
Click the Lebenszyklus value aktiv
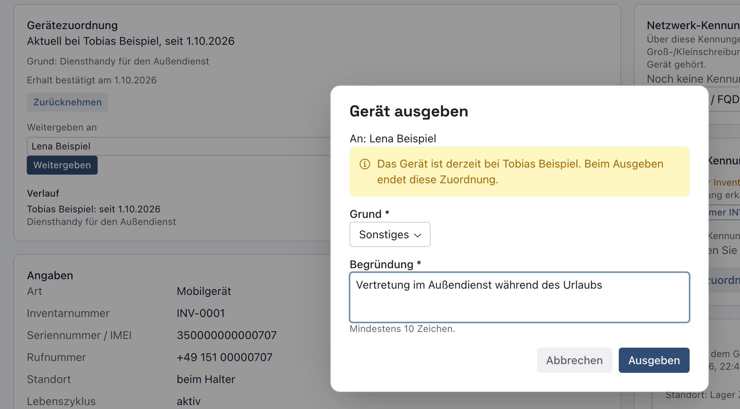pyautogui.click(x=189, y=402)
